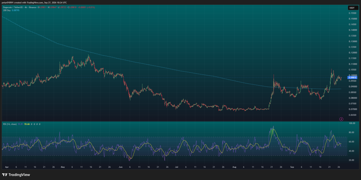Click the 20.00 RSI scale label
The width and height of the screenshot is (361, 180).
(351, 160)
